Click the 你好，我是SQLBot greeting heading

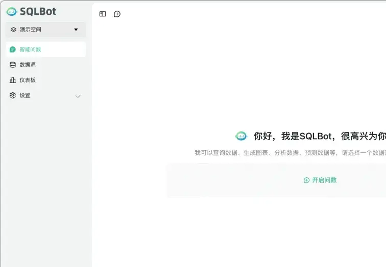[320, 136]
